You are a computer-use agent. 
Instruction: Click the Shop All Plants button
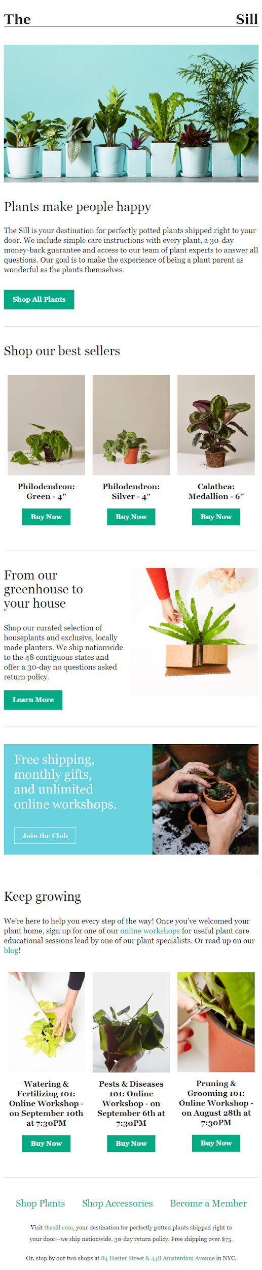pyautogui.click(x=39, y=299)
